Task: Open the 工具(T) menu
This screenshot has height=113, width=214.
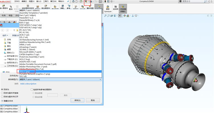Action: 46,1
